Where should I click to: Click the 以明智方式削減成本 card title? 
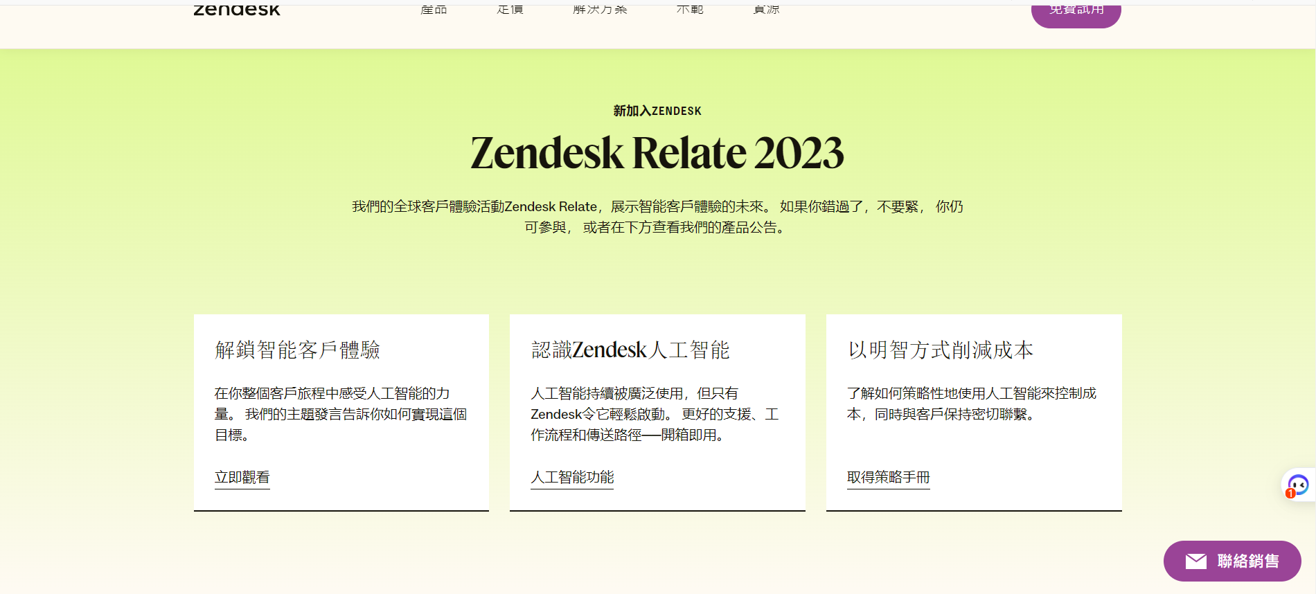coord(941,350)
